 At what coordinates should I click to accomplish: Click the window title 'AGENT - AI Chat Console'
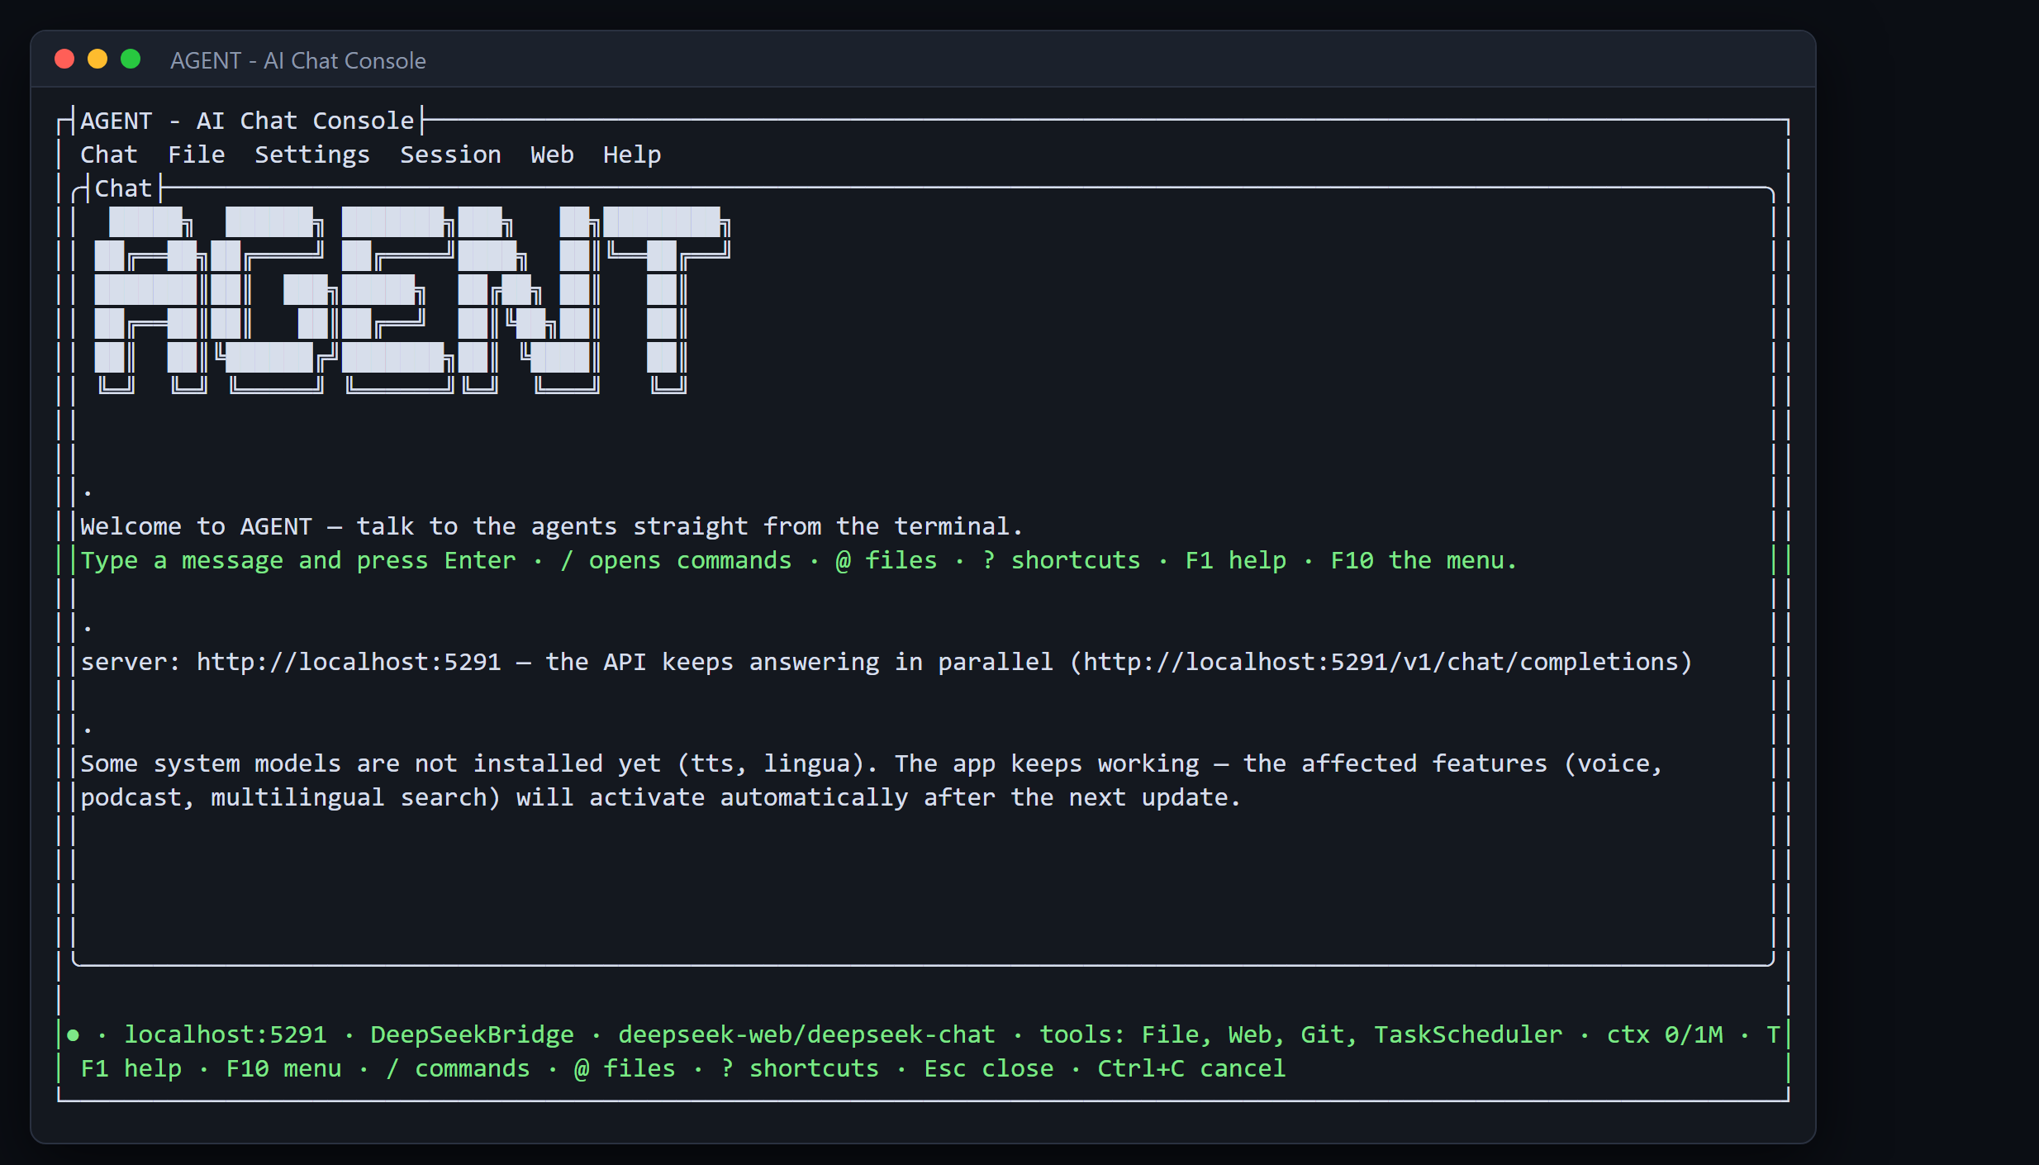(298, 60)
